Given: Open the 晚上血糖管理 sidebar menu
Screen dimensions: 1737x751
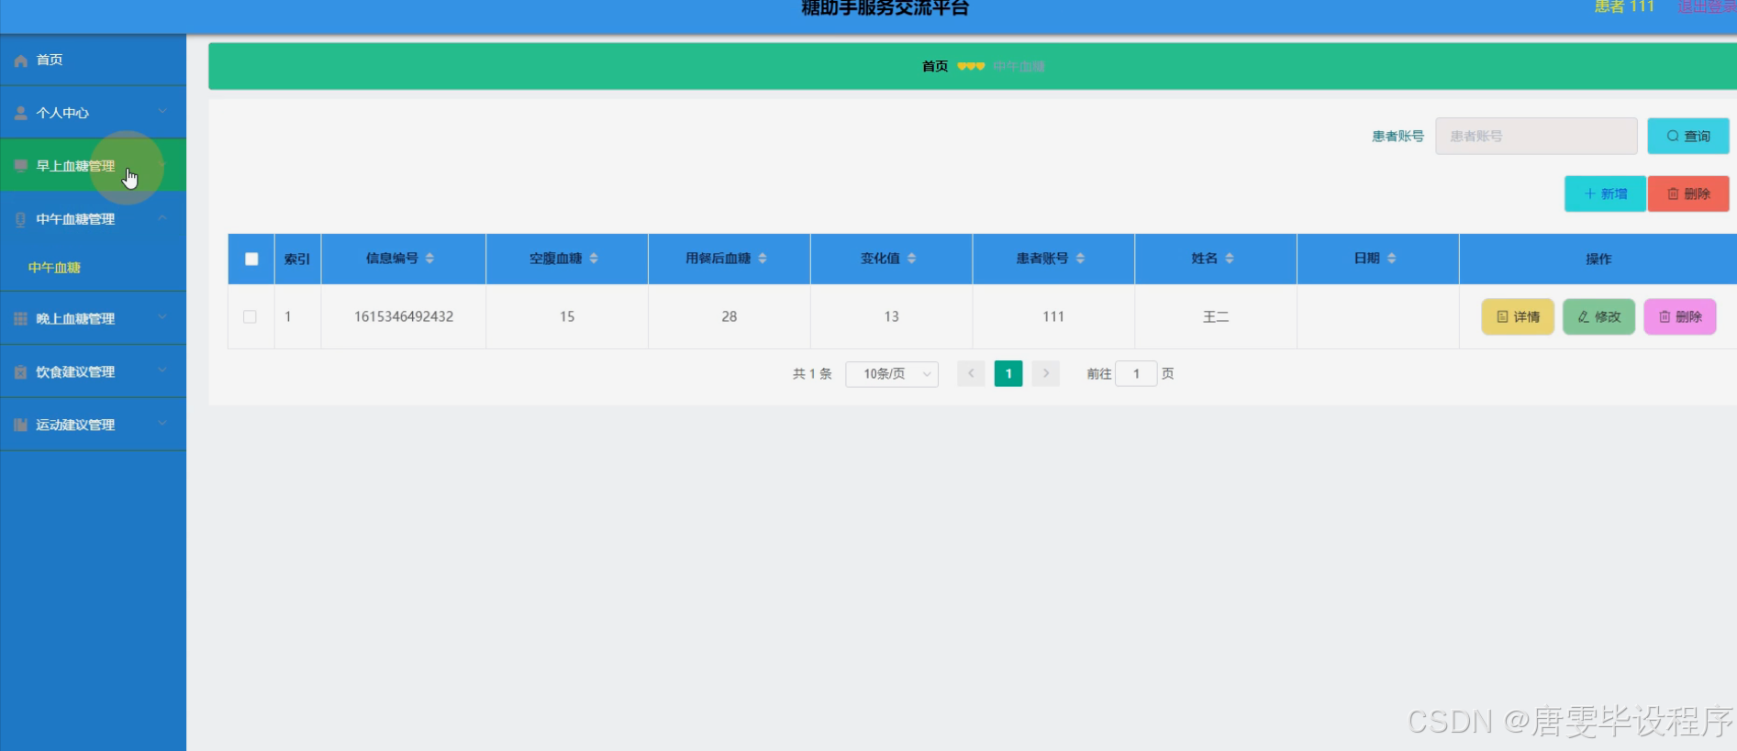Looking at the screenshot, I should pos(93,318).
